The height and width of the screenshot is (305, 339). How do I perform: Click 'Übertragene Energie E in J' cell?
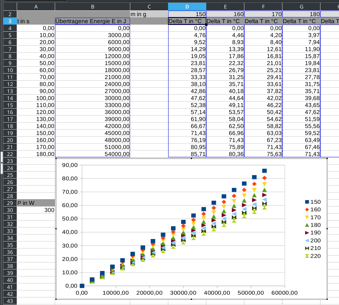point(93,21)
